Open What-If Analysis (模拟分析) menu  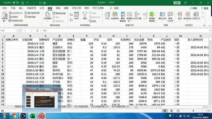[x=162, y=17]
